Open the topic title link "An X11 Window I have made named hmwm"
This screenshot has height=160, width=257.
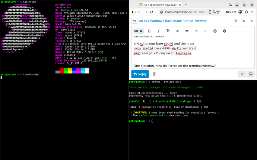(x=173, y=21)
